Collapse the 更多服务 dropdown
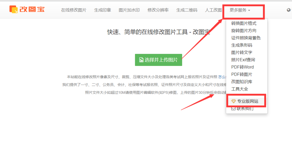292x143 pixels. (240, 10)
